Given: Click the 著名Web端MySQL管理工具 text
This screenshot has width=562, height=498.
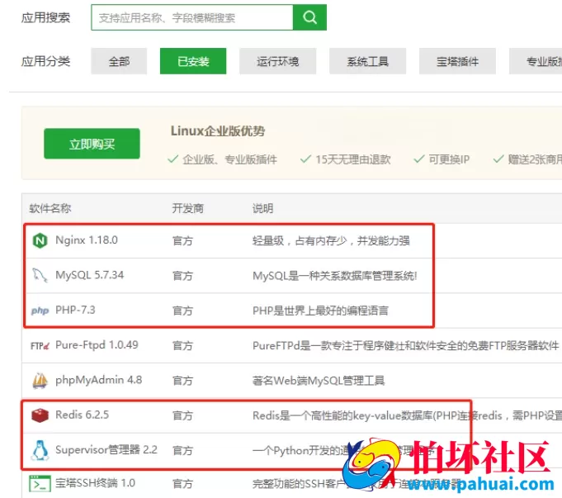Looking at the screenshot, I should point(319,381).
